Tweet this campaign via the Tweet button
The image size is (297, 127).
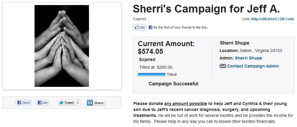point(66,103)
